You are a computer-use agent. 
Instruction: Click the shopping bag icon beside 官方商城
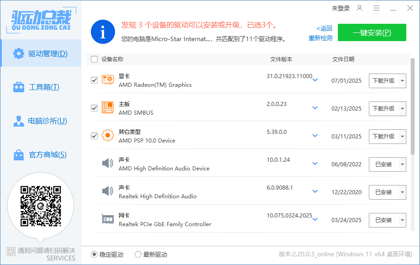pos(18,154)
